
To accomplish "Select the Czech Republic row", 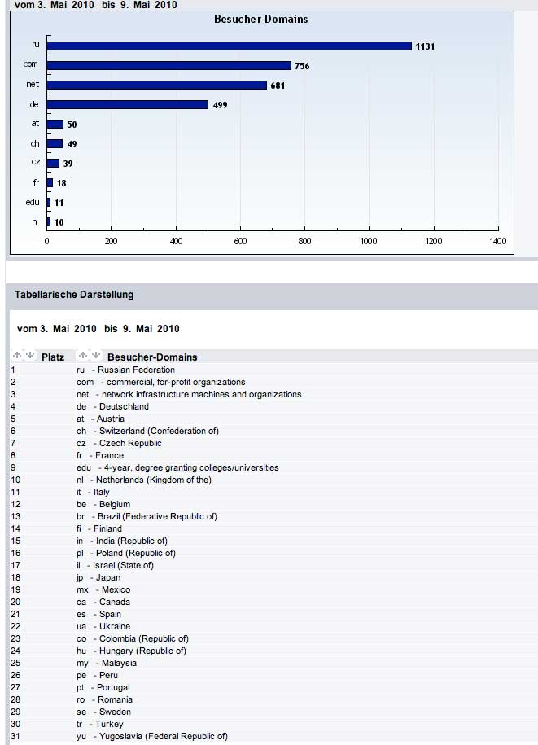I will click(129, 443).
